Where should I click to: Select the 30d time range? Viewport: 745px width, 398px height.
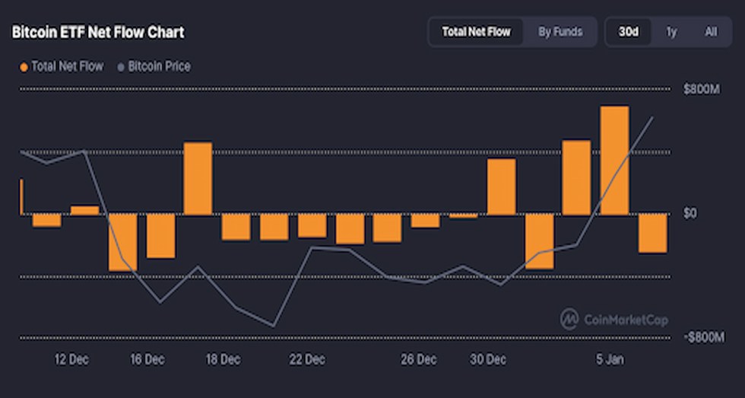click(628, 32)
